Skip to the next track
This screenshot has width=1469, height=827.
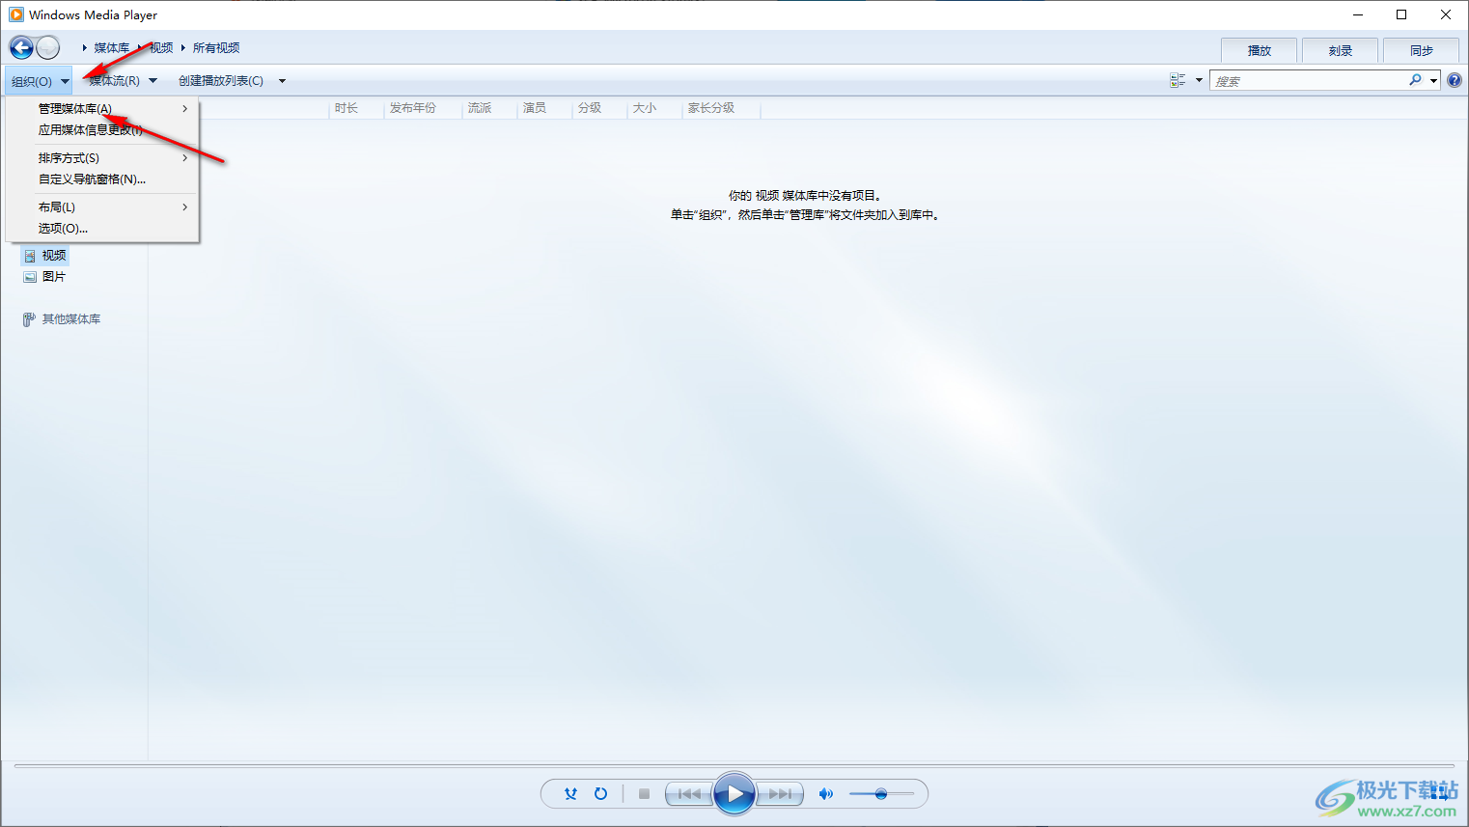(x=780, y=794)
